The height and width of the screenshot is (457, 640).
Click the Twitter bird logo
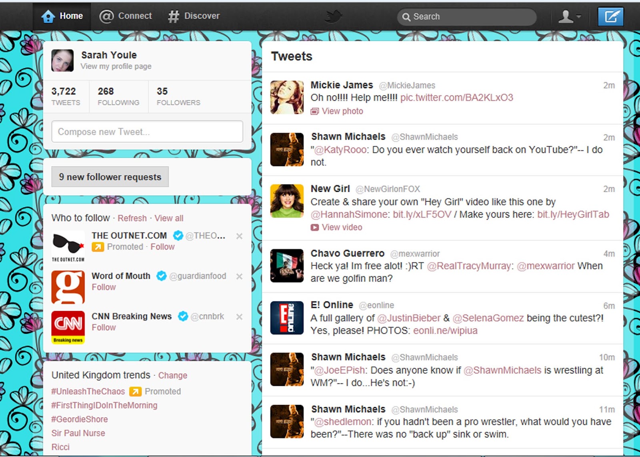333,16
